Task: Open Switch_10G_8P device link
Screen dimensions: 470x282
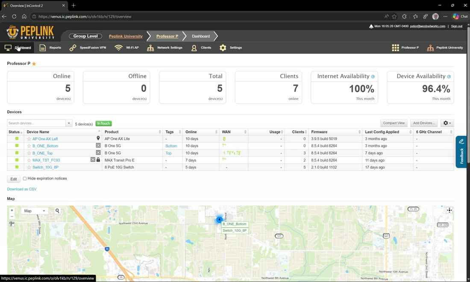Action: click(45, 167)
